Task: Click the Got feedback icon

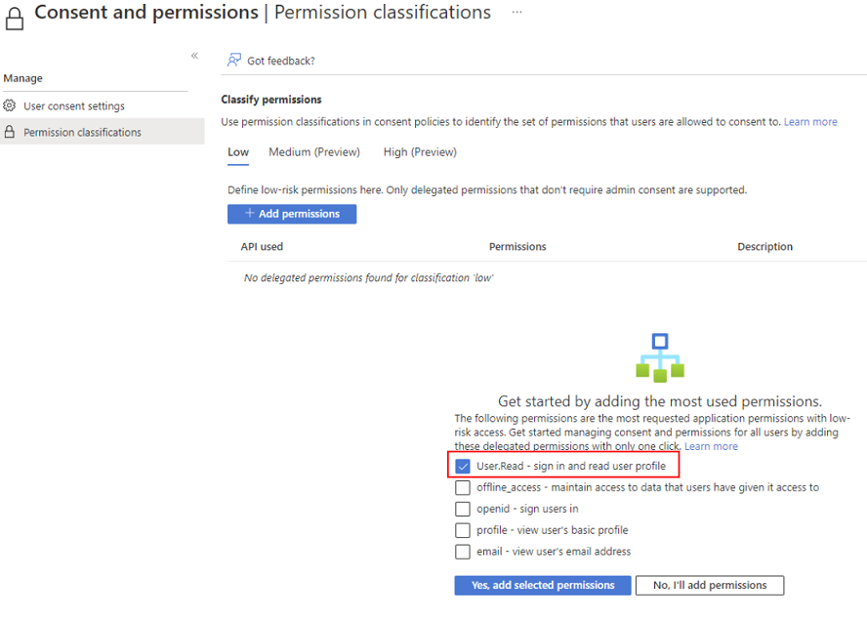Action: click(232, 61)
